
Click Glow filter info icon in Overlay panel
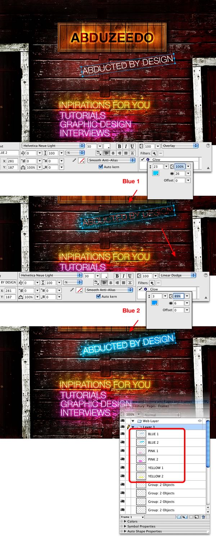148,159
